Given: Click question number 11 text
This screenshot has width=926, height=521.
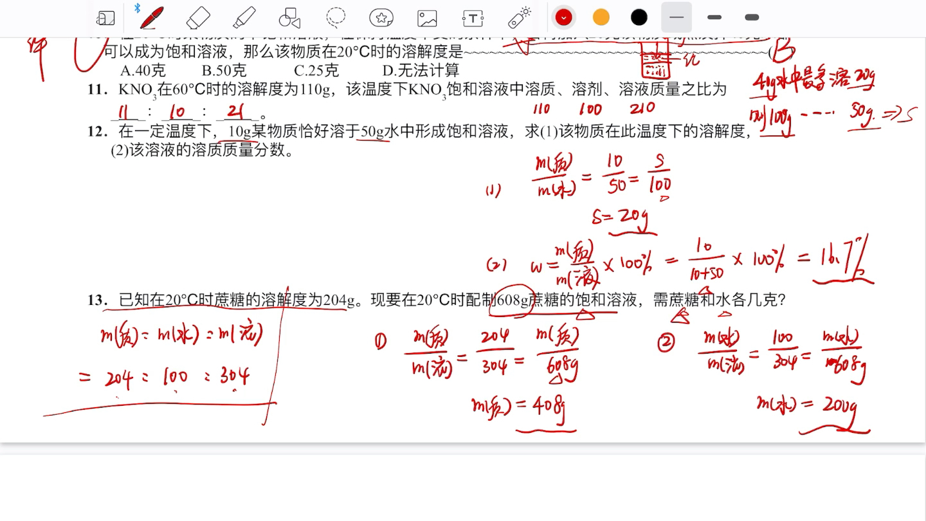Looking at the screenshot, I should point(97,89).
